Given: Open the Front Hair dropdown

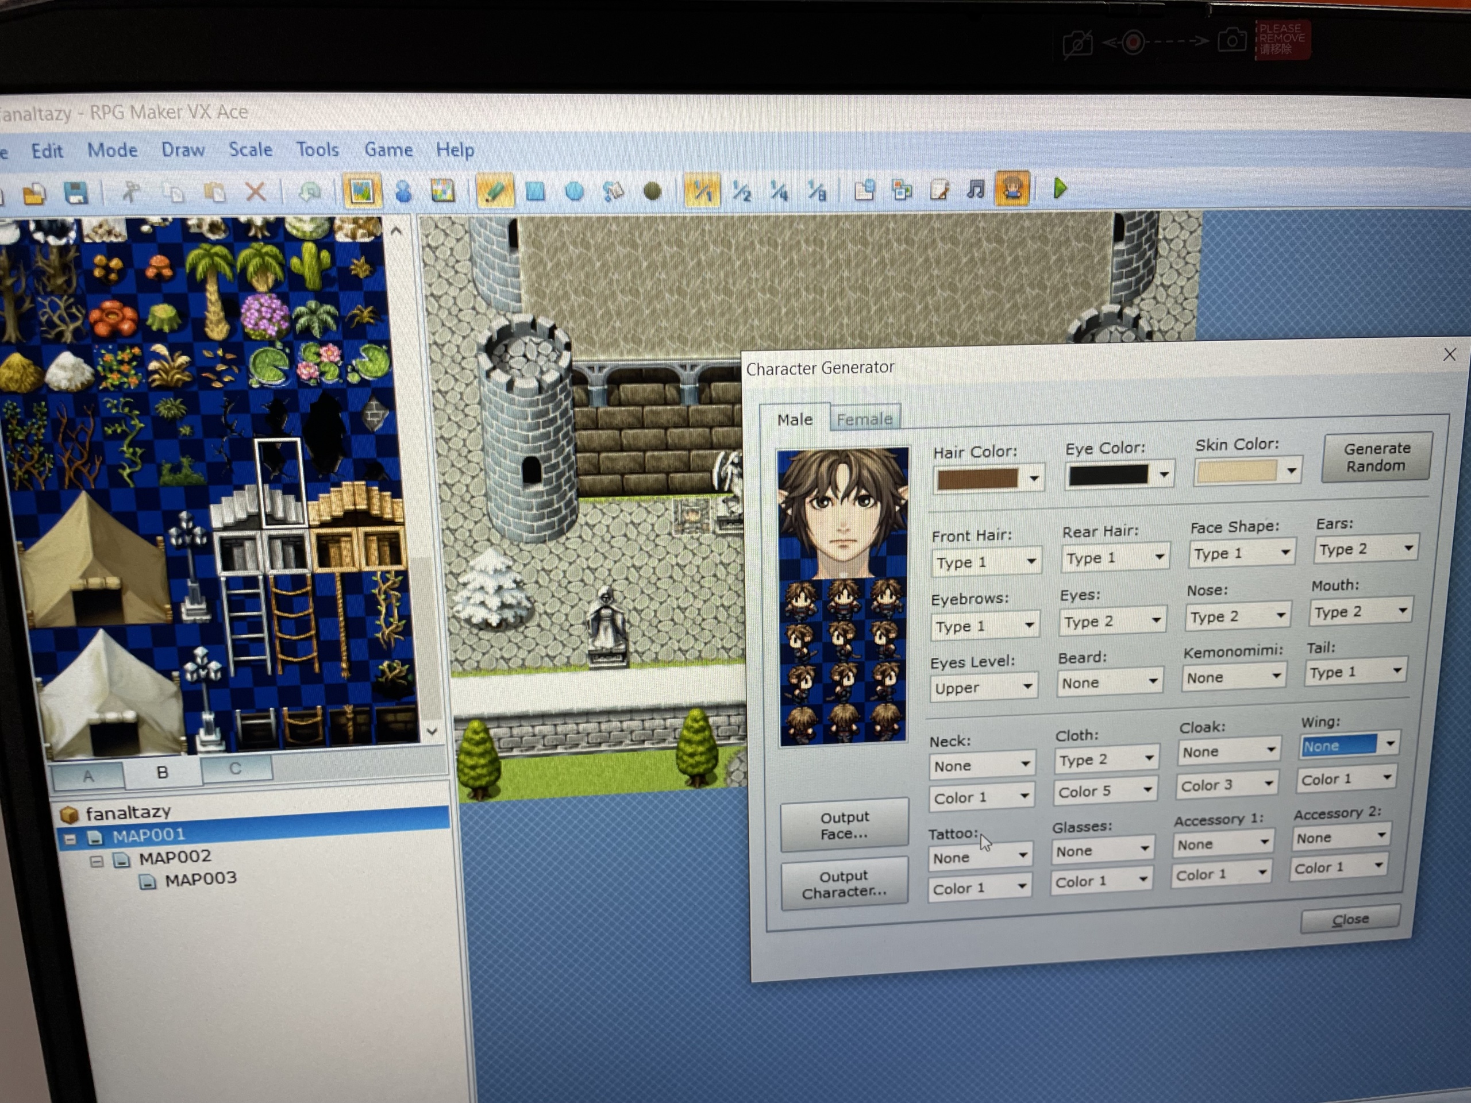Looking at the screenshot, I should click(986, 562).
